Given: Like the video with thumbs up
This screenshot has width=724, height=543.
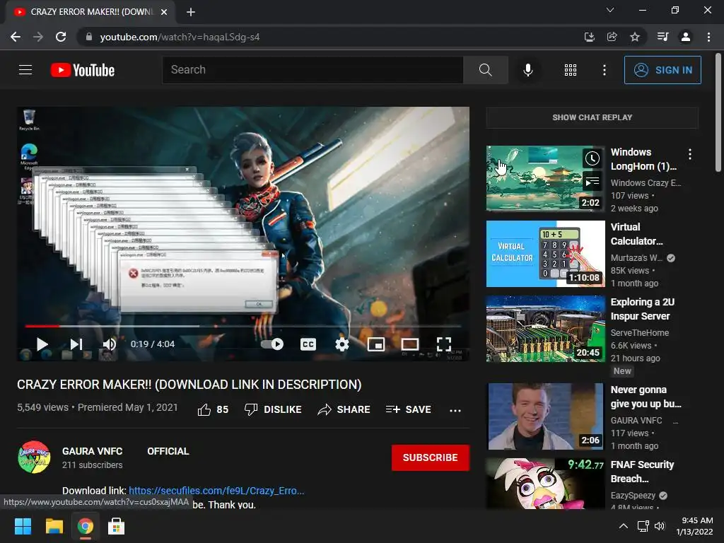Looking at the screenshot, I should pyautogui.click(x=213, y=409).
